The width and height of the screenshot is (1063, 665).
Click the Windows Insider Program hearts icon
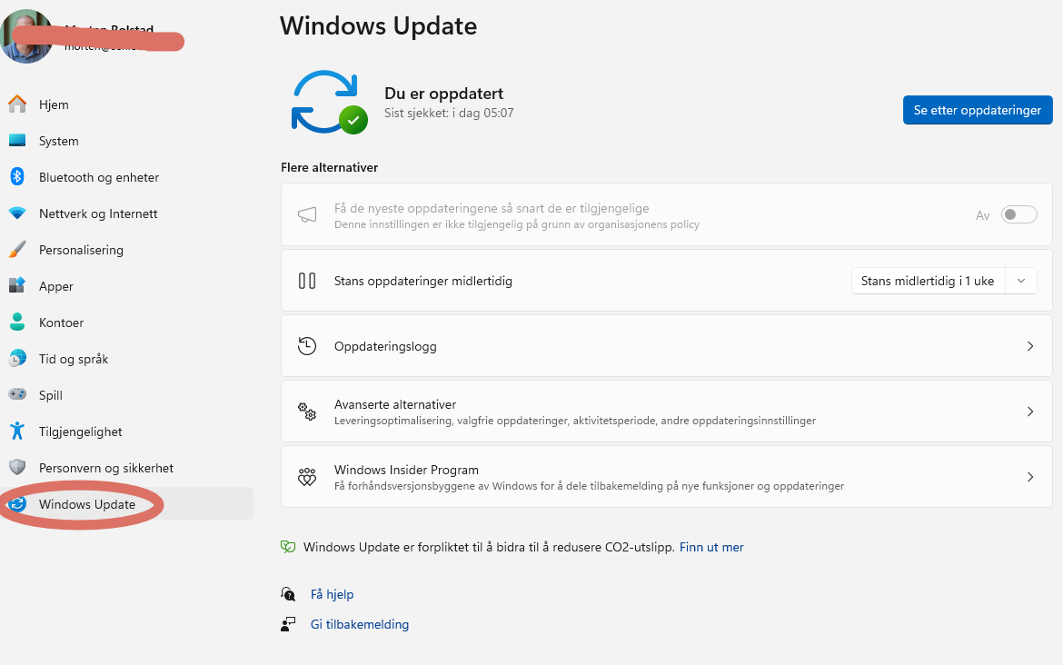pyautogui.click(x=307, y=477)
